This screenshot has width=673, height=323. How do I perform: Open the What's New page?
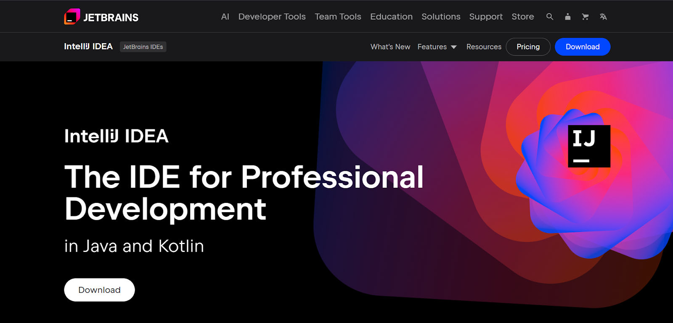coord(390,47)
